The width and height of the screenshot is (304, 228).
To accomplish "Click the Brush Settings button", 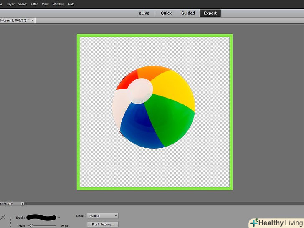I will pos(103,225).
